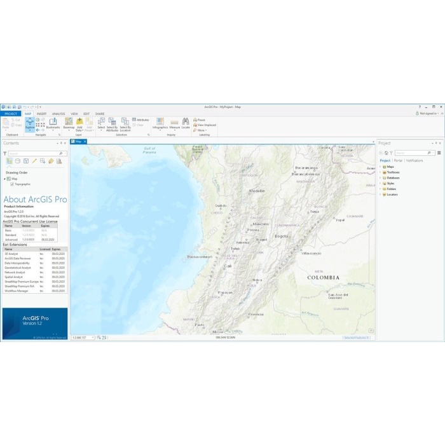
Task: Select the Advanced license row
Action: pyautogui.click(x=30, y=240)
